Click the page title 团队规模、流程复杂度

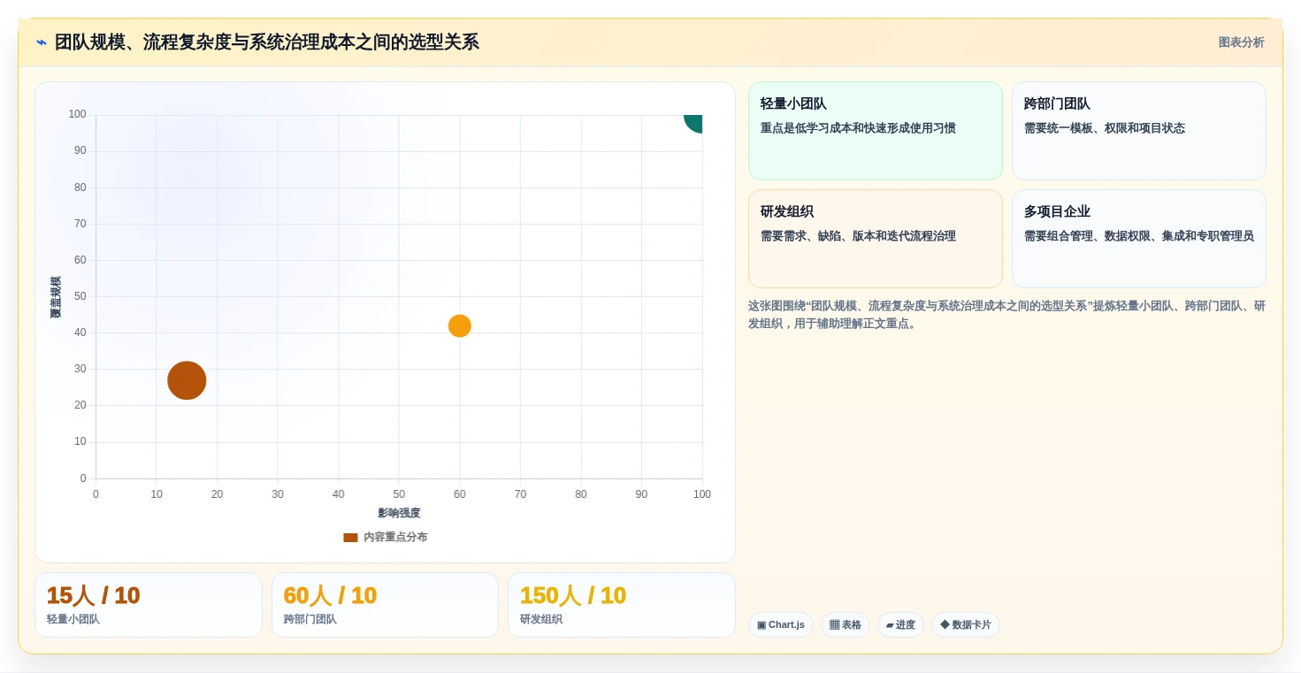pyautogui.click(x=266, y=42)
